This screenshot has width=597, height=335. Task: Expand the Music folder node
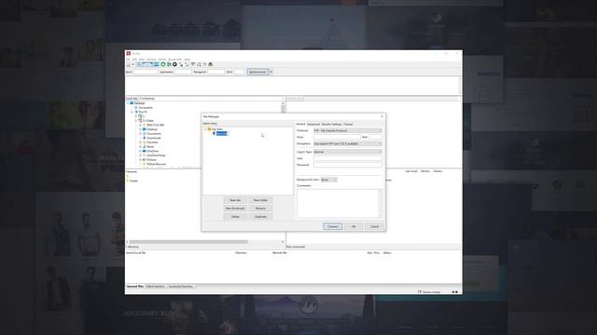[140, 147]
